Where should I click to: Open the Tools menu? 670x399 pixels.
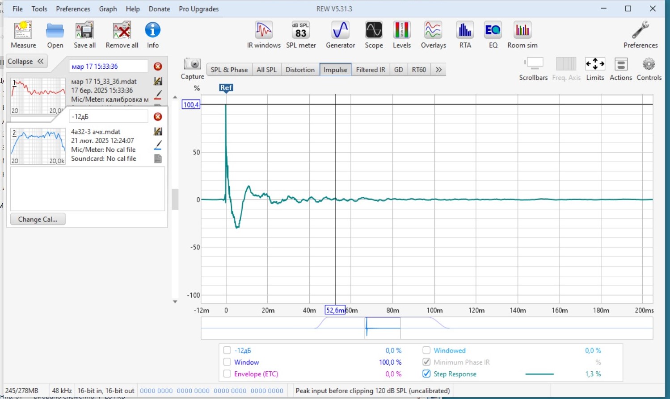pos(39,9)
